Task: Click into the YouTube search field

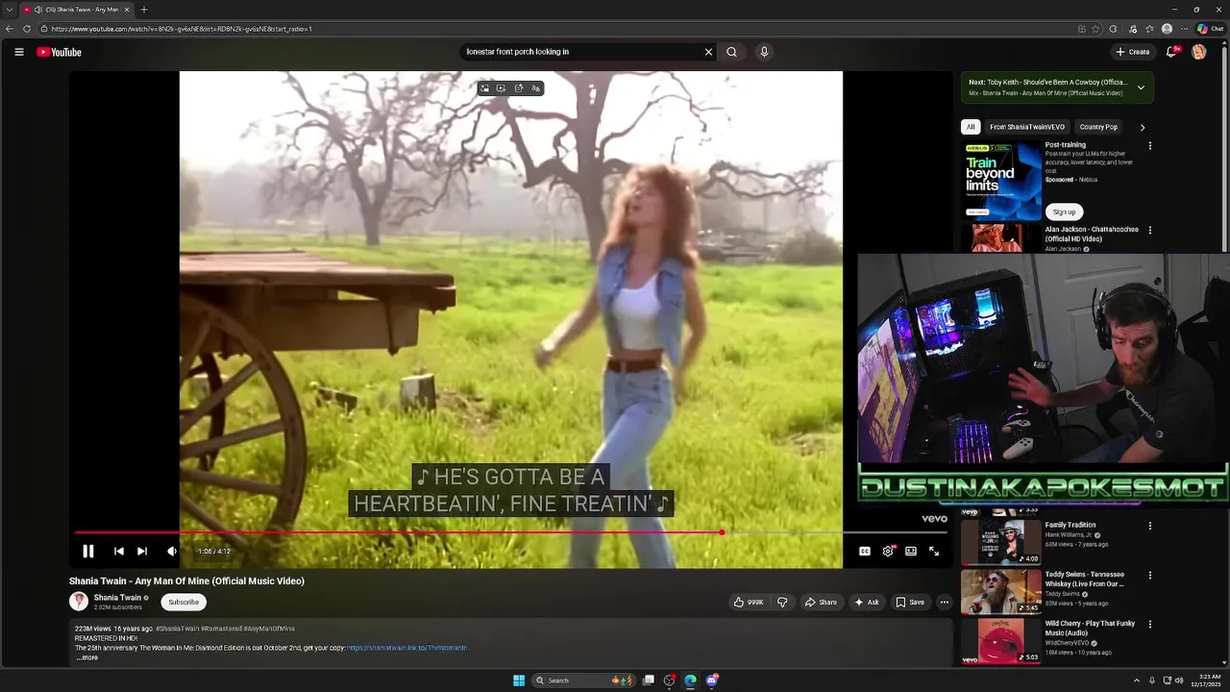Action: click(581, 52)
